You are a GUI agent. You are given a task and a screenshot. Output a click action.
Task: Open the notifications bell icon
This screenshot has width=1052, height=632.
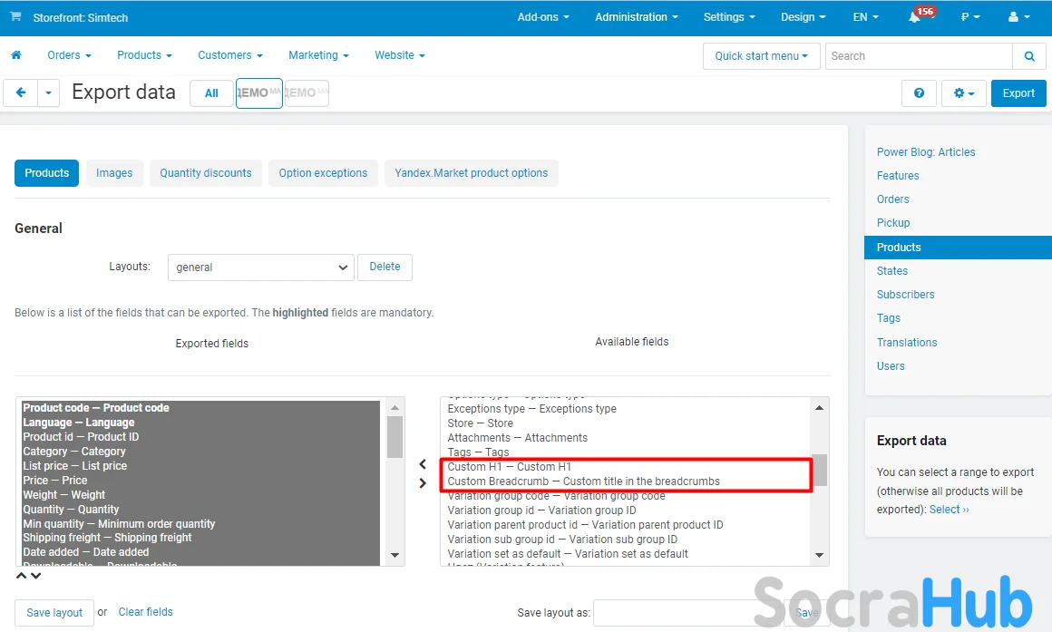coord(914,17)
